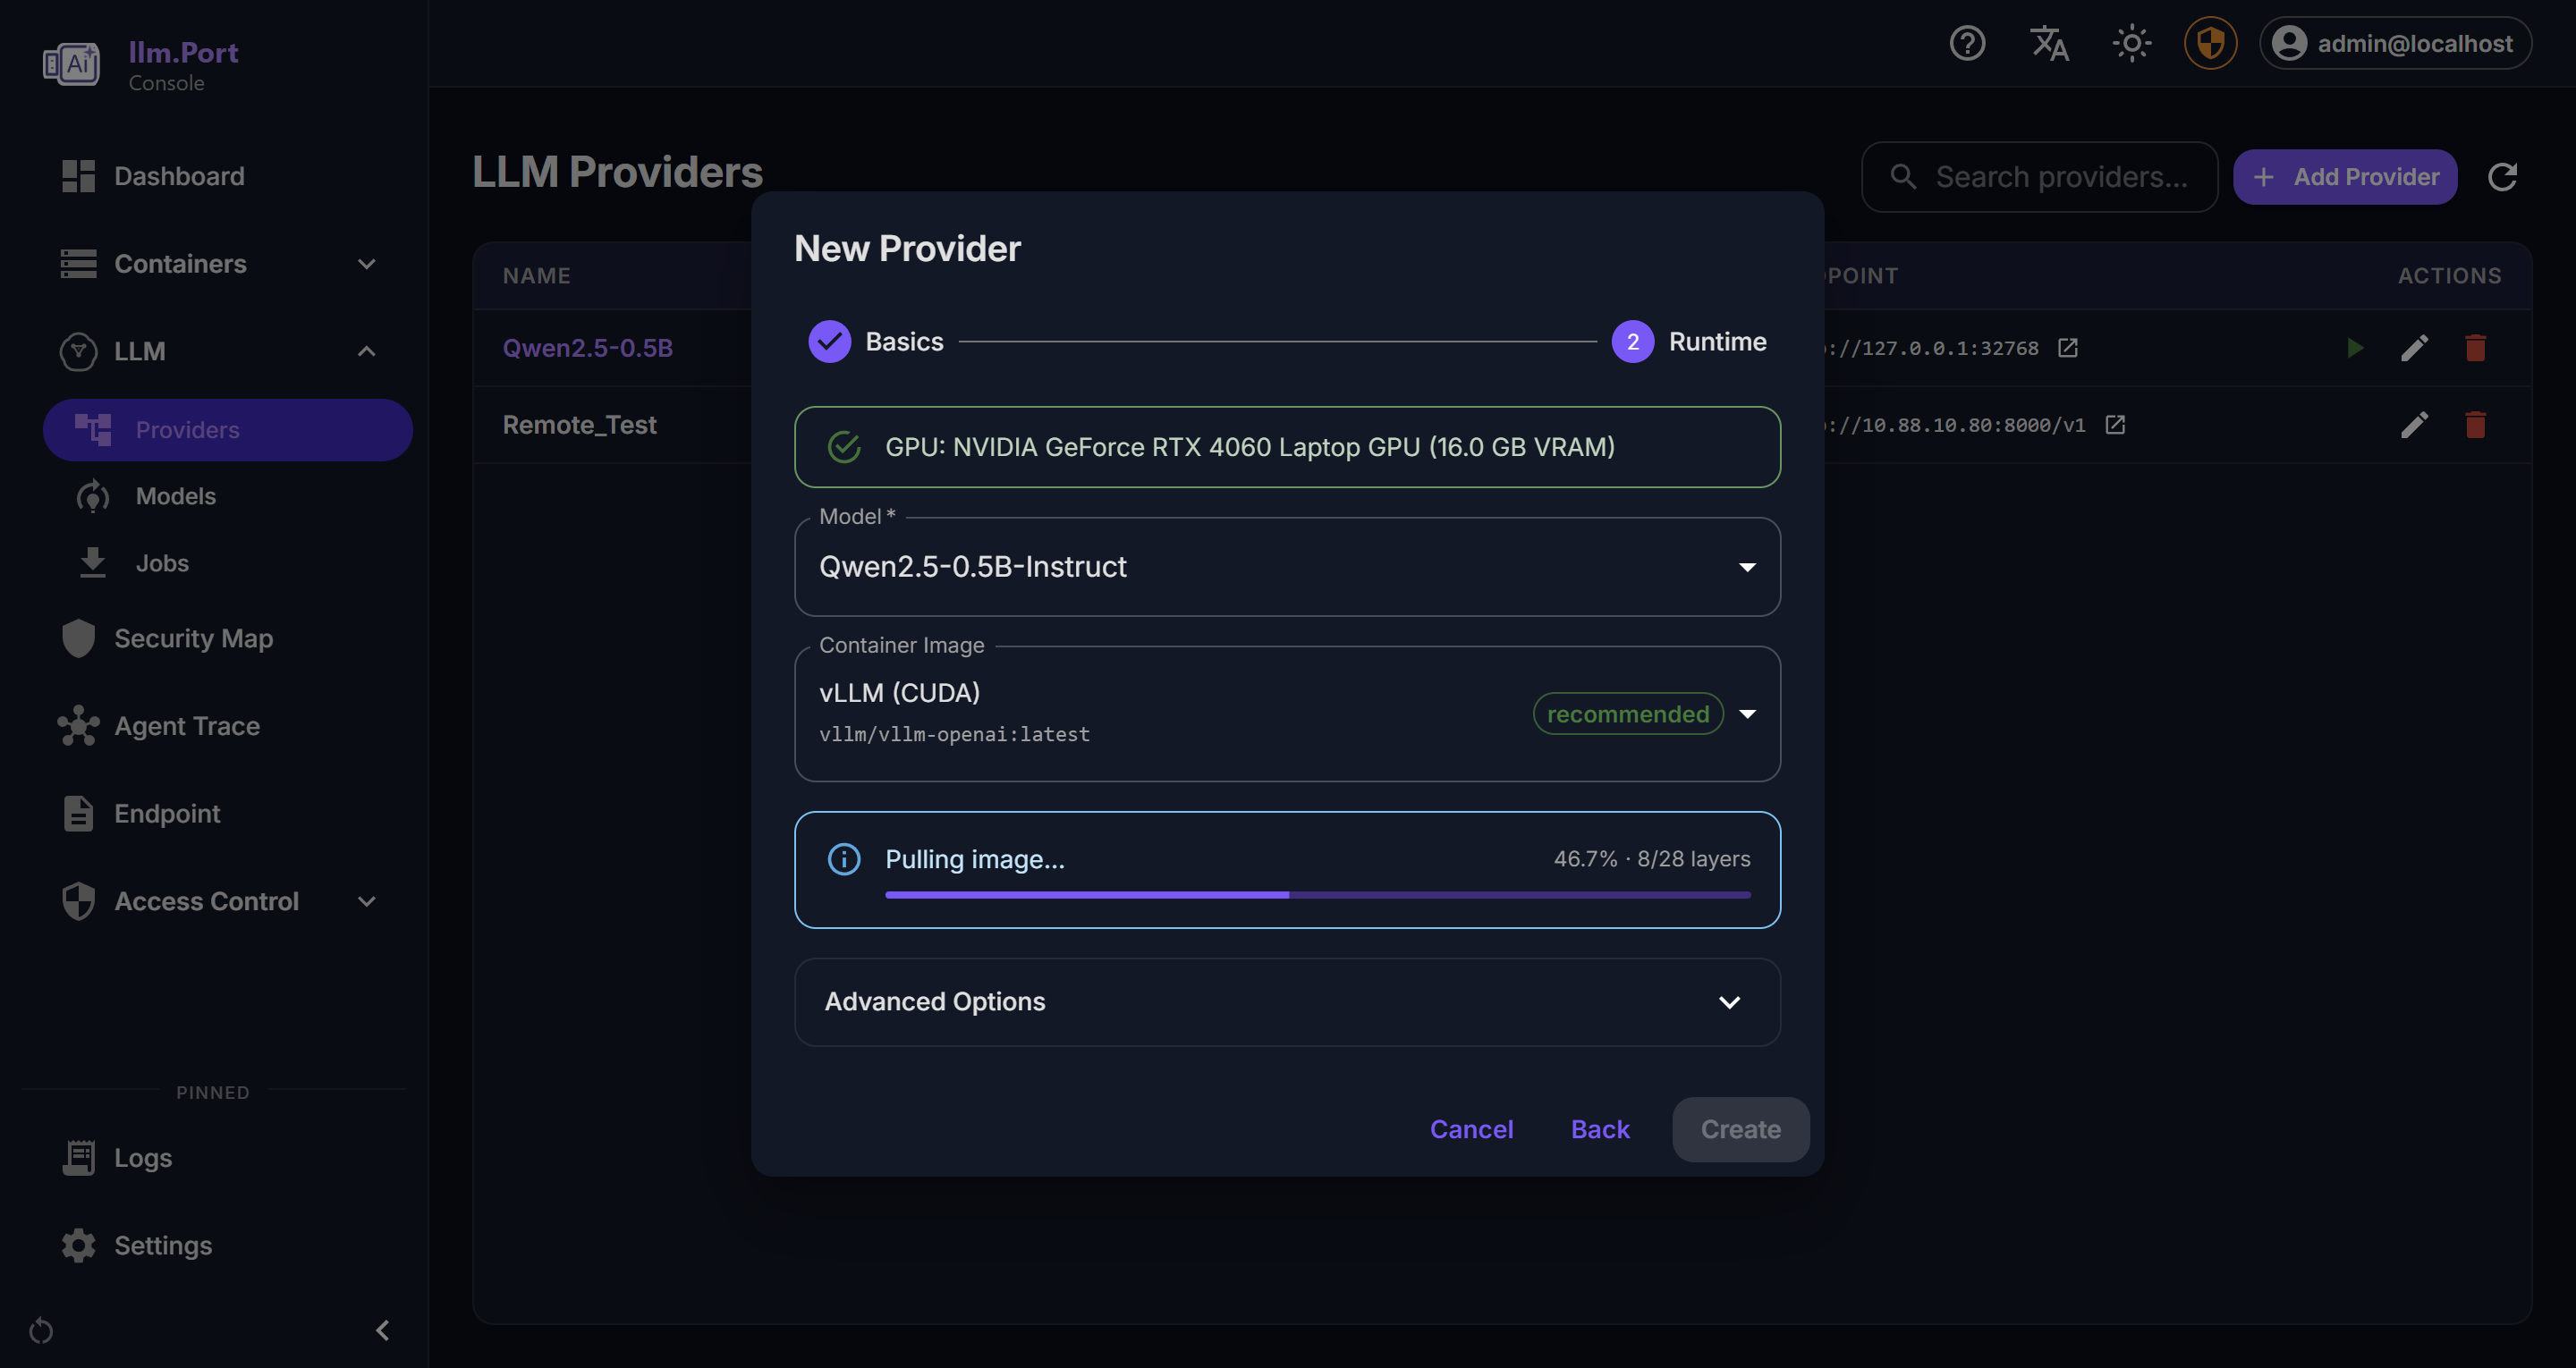Click the Containers stack icon

click(x=78, y=264)
